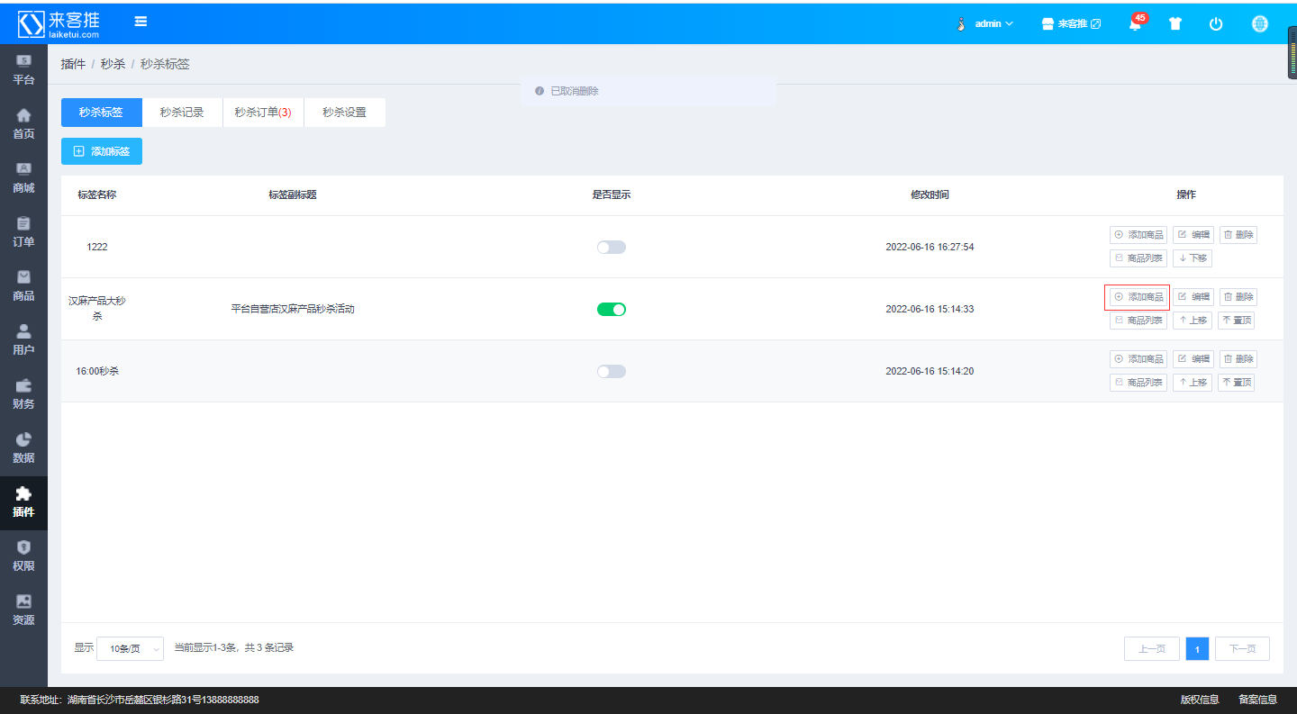Toggle display switch for tag 1222
The image size is (1297, 714).
(x=612, y=247)
